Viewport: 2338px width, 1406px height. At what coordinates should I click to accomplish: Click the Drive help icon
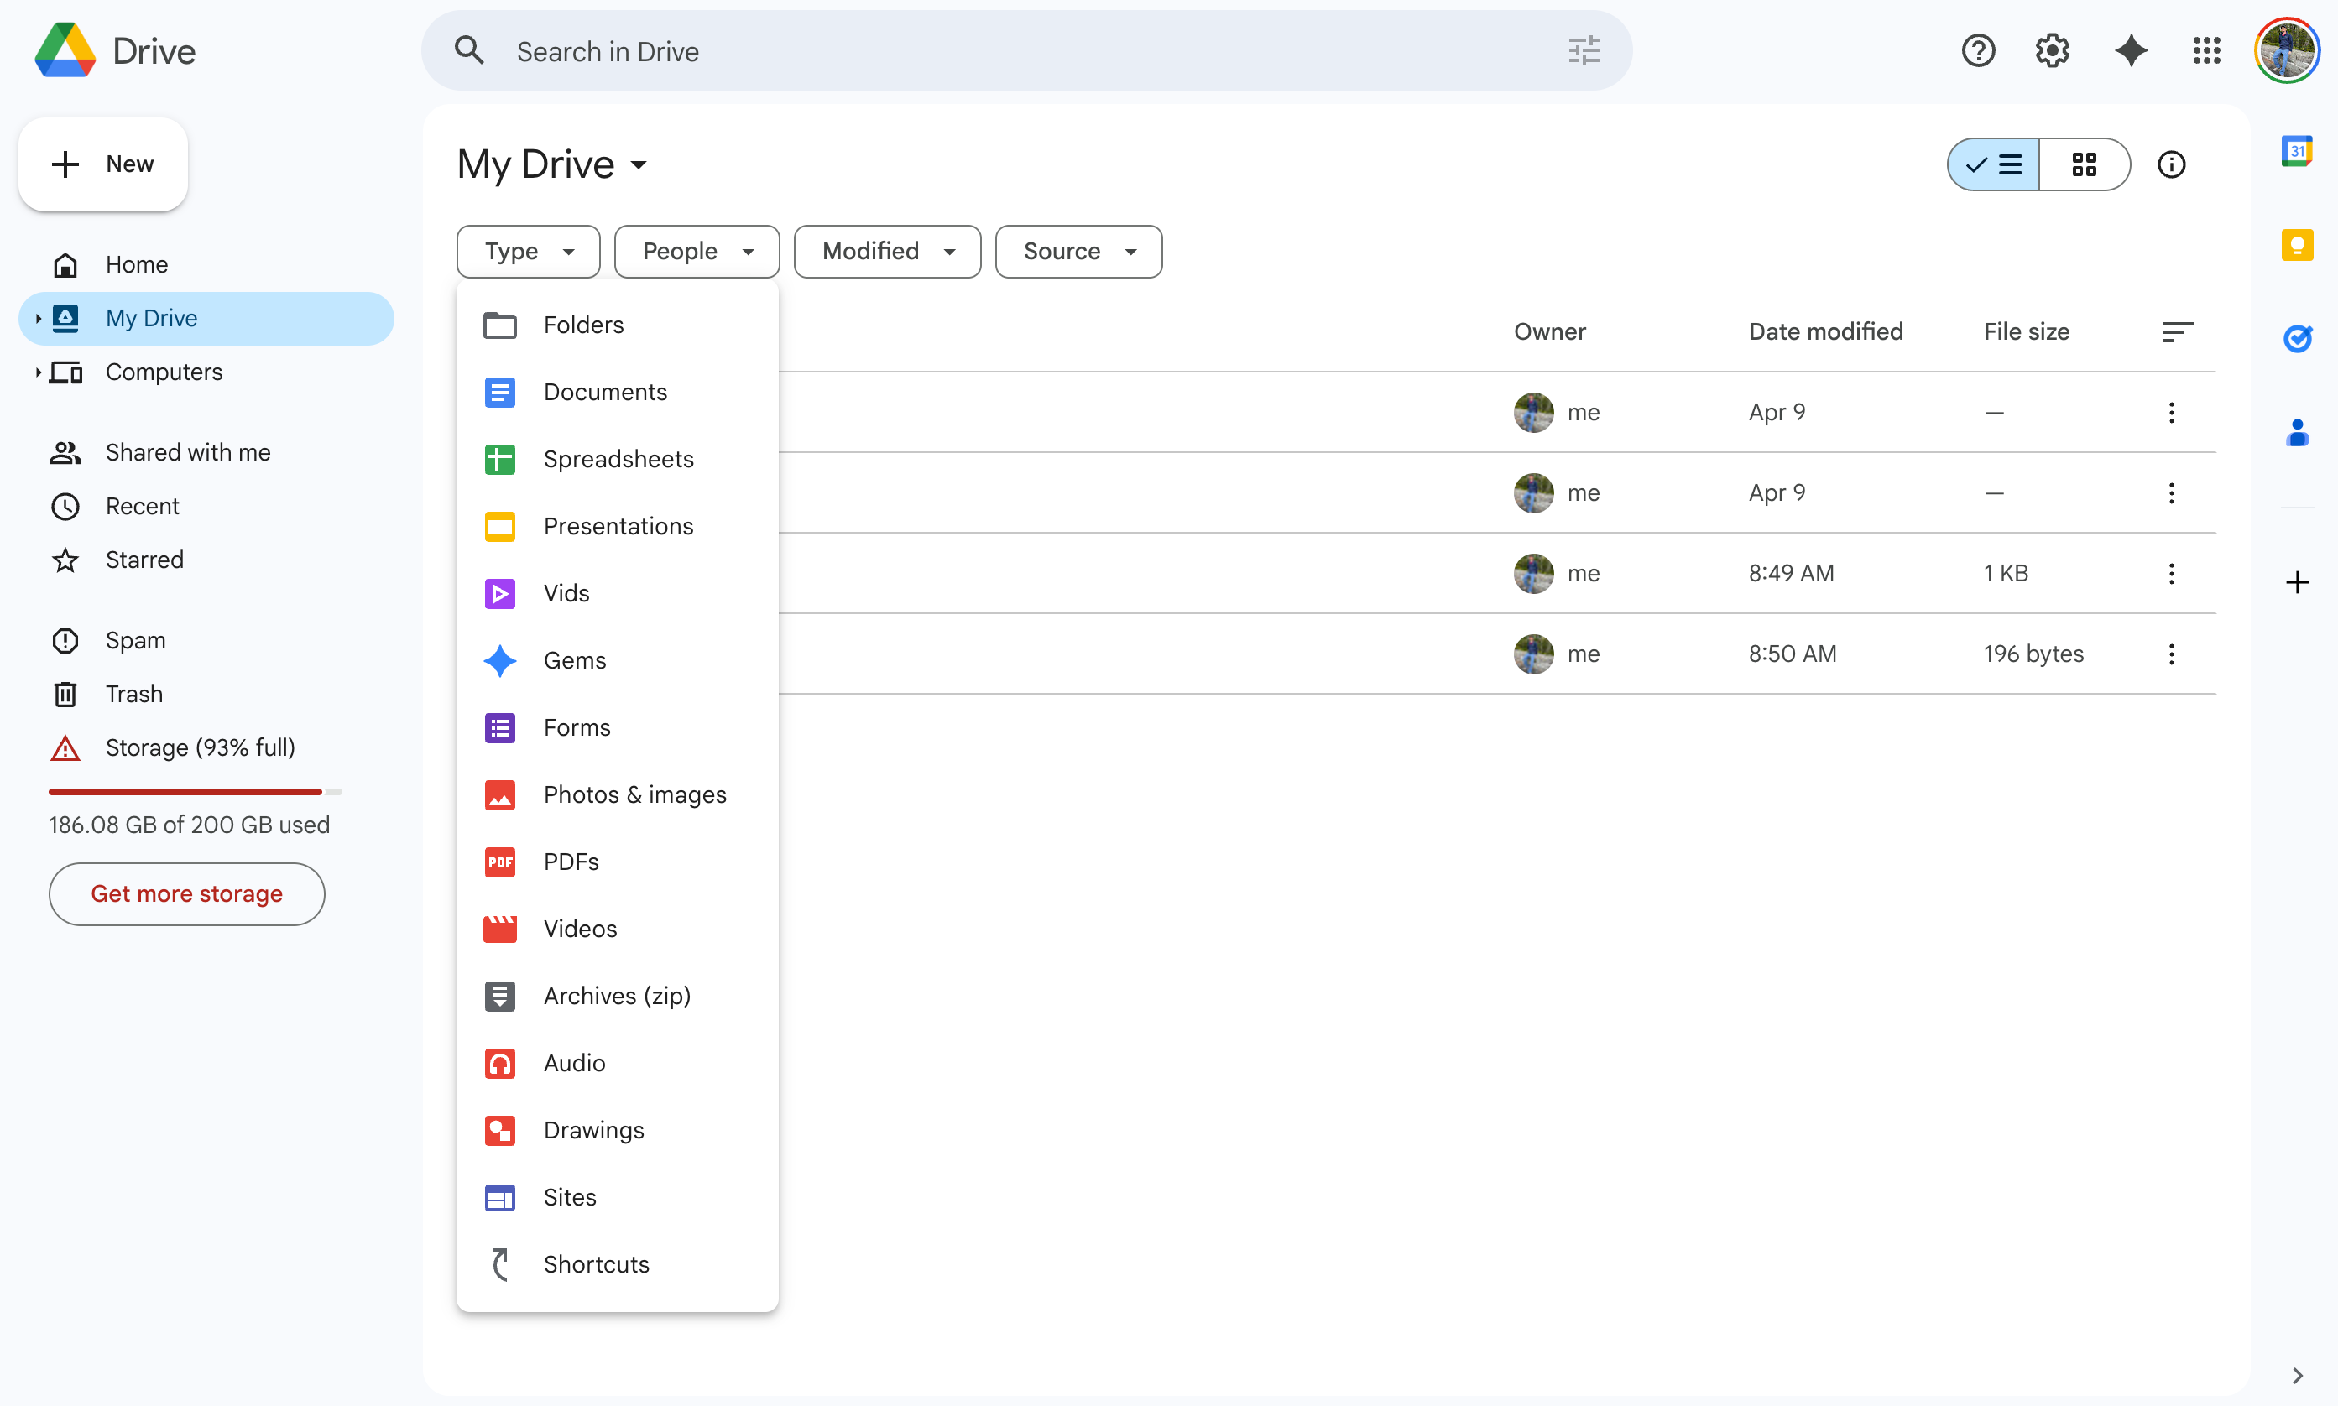1978,50
